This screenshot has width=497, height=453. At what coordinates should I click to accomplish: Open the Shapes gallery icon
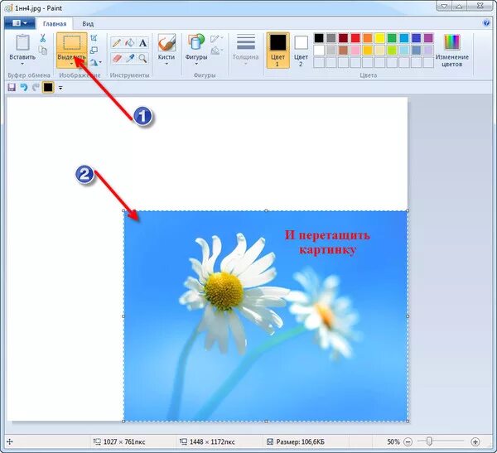(195, 42)
